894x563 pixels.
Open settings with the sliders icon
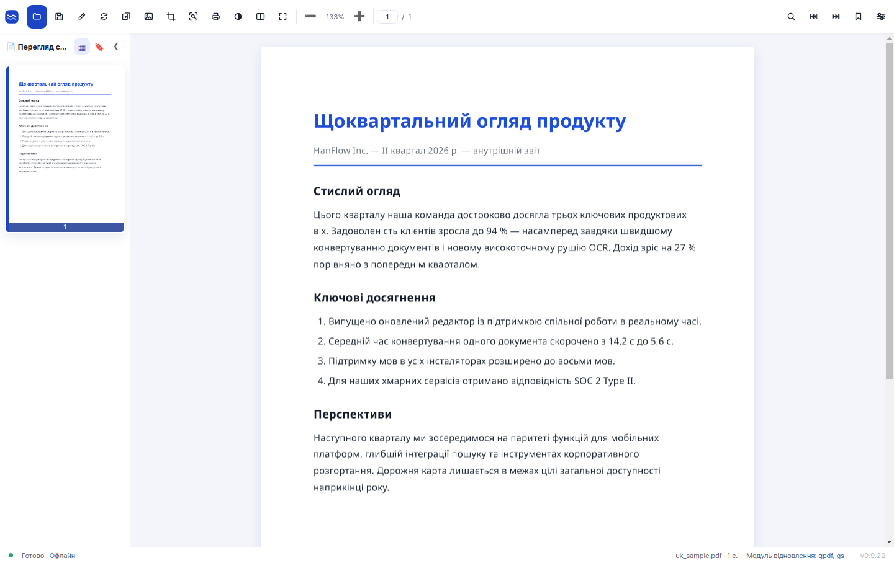point(880,17)
